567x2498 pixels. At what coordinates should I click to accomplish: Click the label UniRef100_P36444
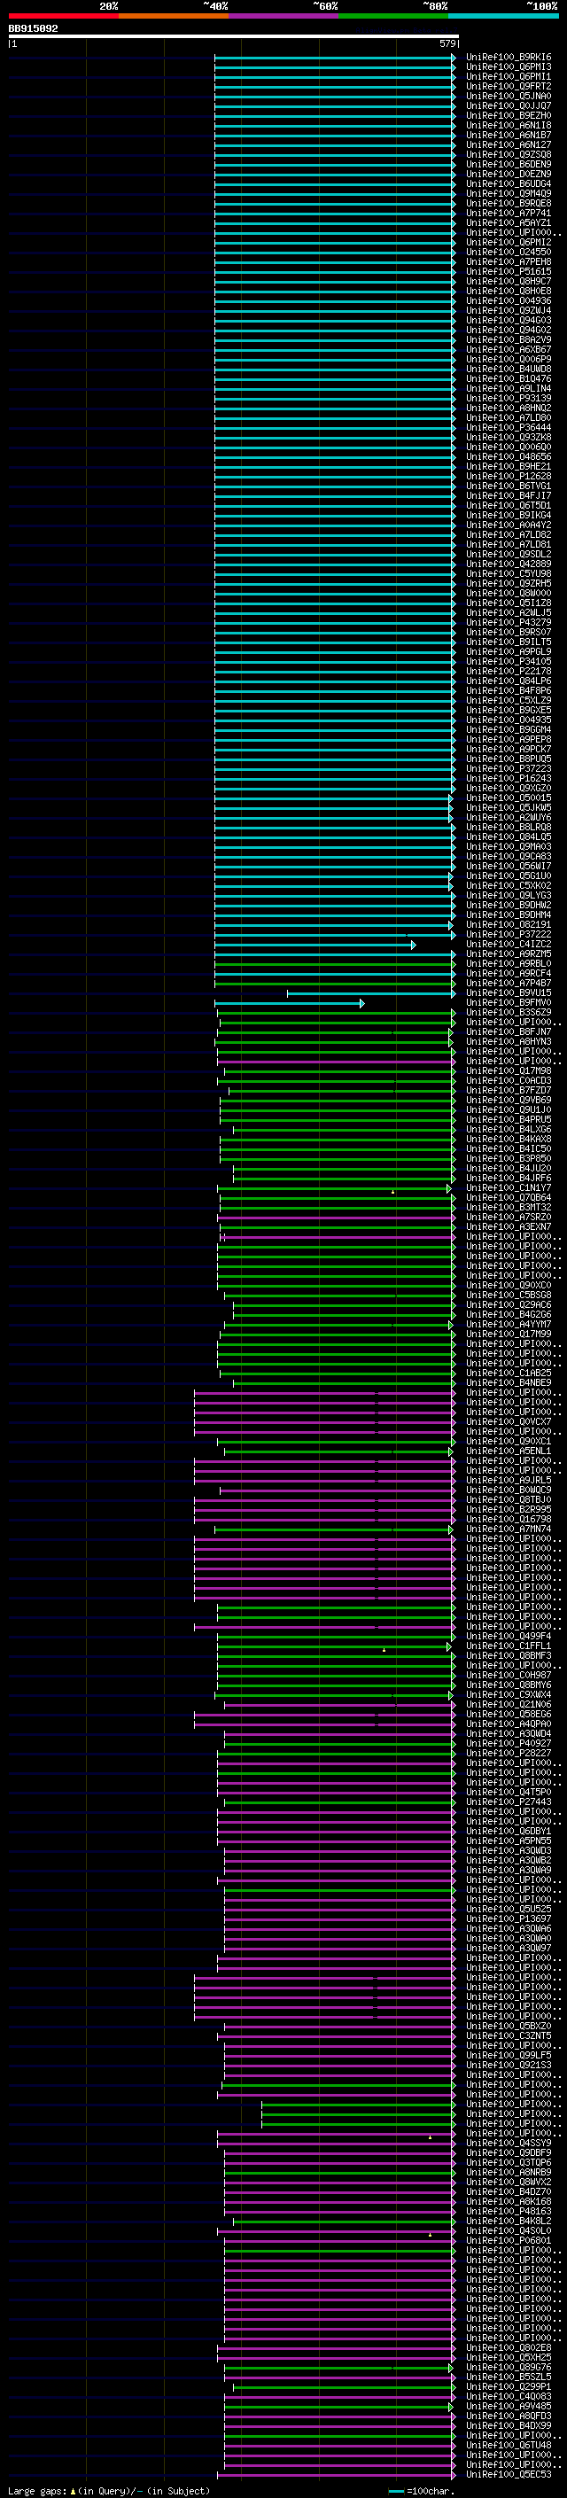point(509,428)
